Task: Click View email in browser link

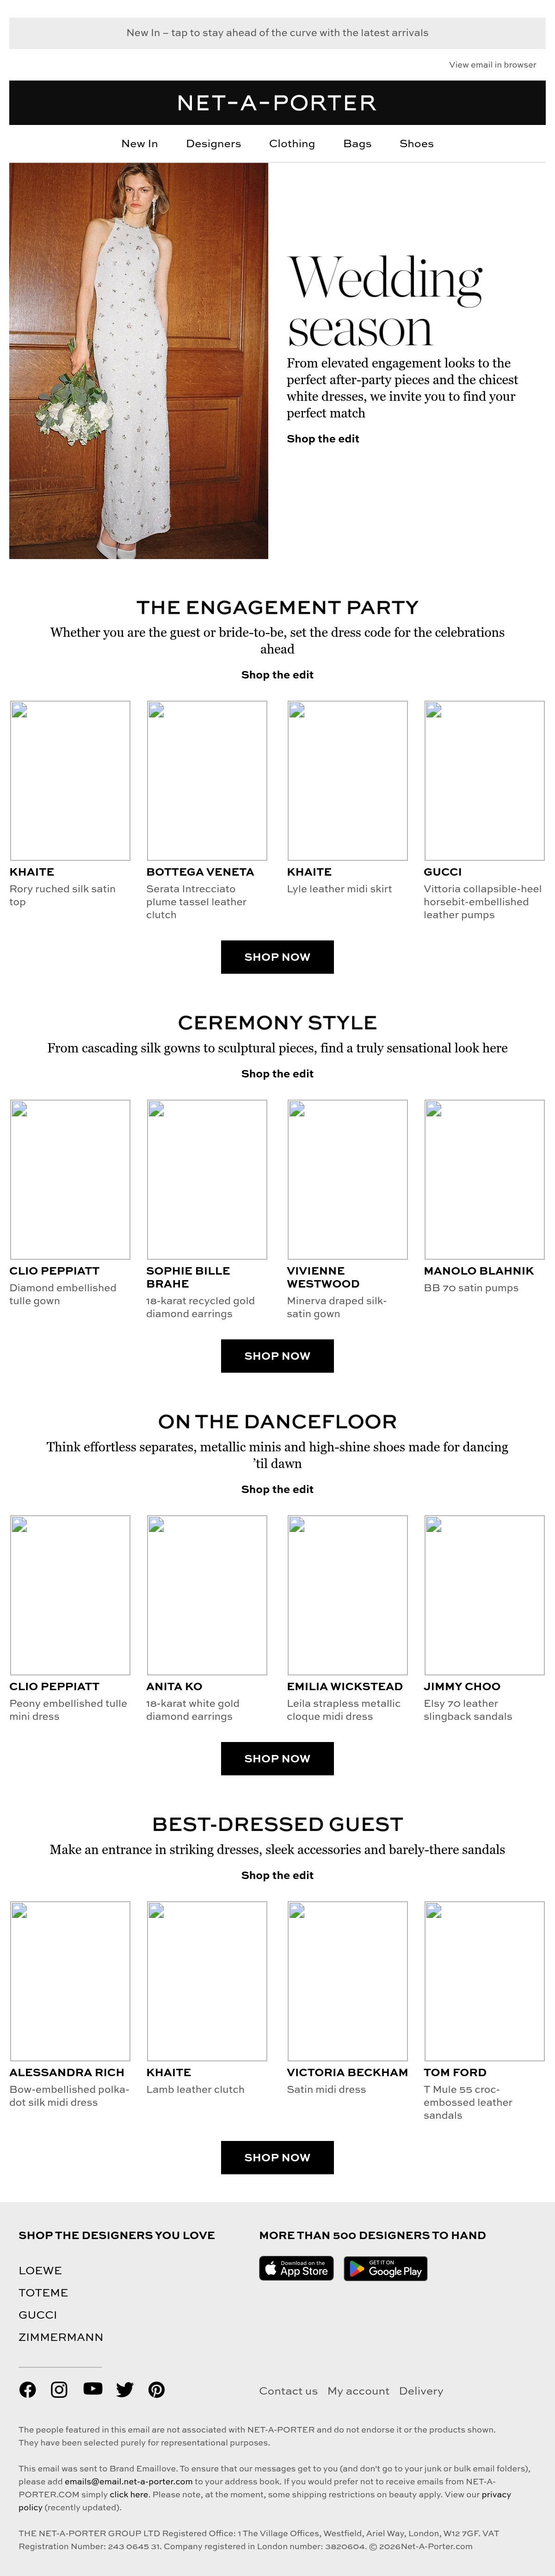Action: [x=492, y=65]
